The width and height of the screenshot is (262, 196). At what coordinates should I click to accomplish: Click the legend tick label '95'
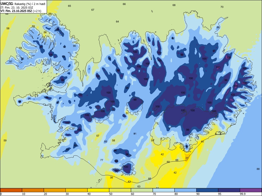coord(220,194)
